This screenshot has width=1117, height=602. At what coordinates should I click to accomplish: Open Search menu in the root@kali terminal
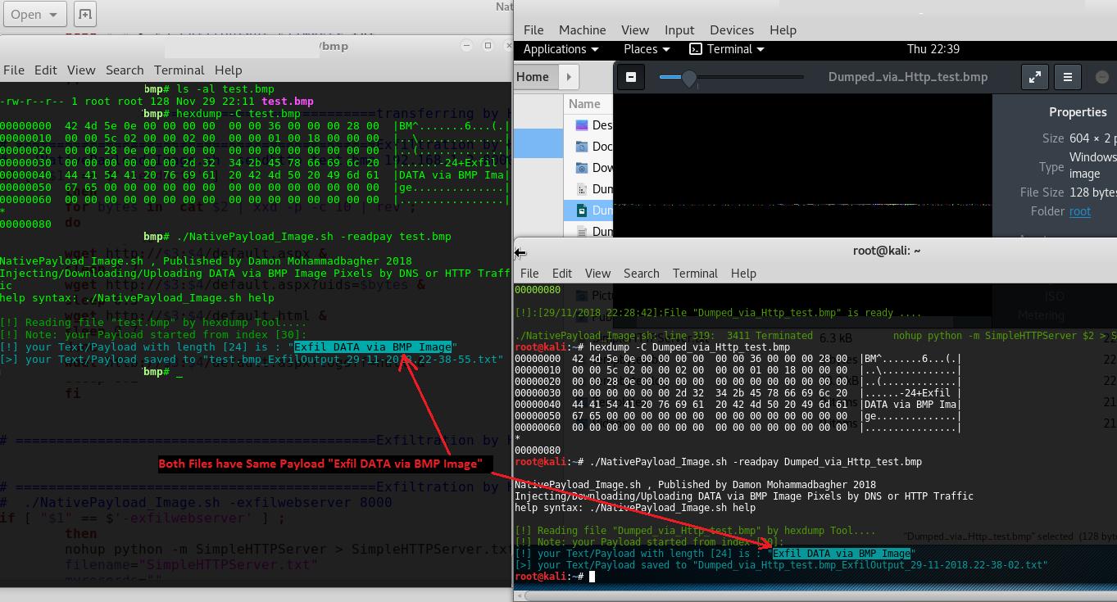click(641, 274)
